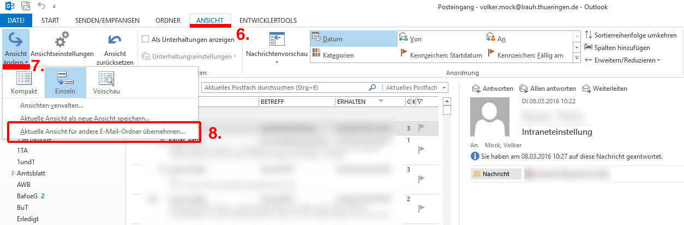Image resolution: width=684 pixels, height=225 pixels.
Task: Click Spalten hinzufügen
Action: (617, 47)
